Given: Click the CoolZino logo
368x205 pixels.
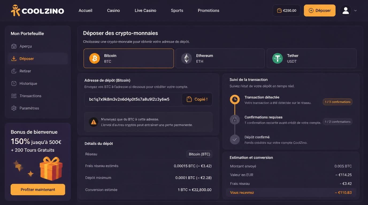Looking at the screenshot, I should tap(37, 10).
